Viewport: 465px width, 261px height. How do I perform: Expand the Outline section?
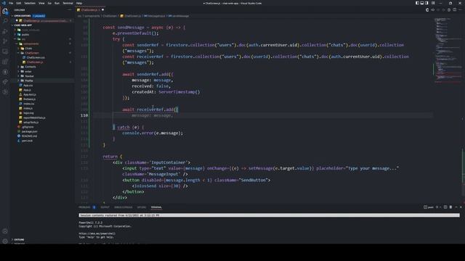coord(19,239)
